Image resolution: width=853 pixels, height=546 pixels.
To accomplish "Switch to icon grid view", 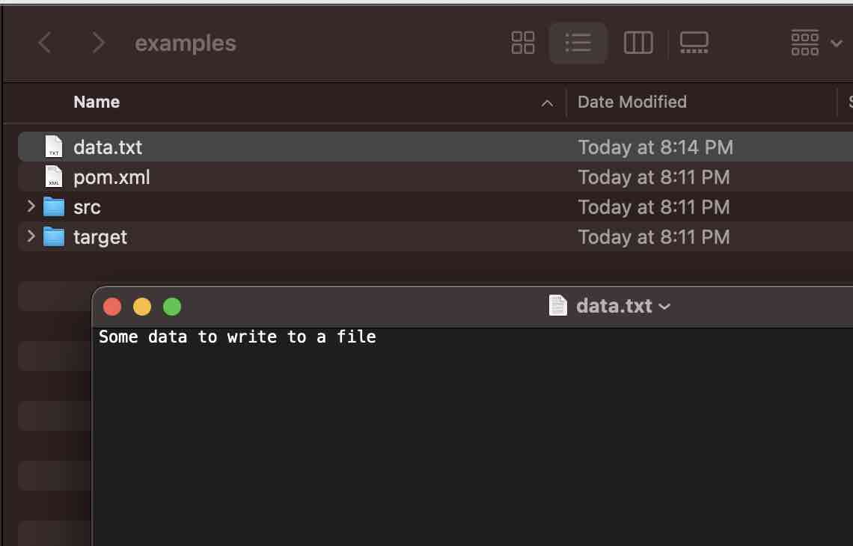I will point(523,43).
